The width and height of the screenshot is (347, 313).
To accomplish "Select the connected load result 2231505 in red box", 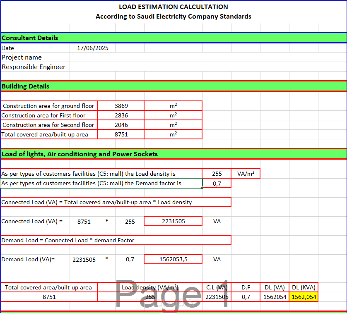I will pyautogui.click(x=173, y=221).
